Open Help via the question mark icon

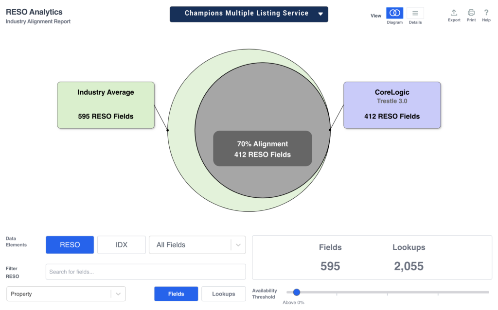coord(486,13)
